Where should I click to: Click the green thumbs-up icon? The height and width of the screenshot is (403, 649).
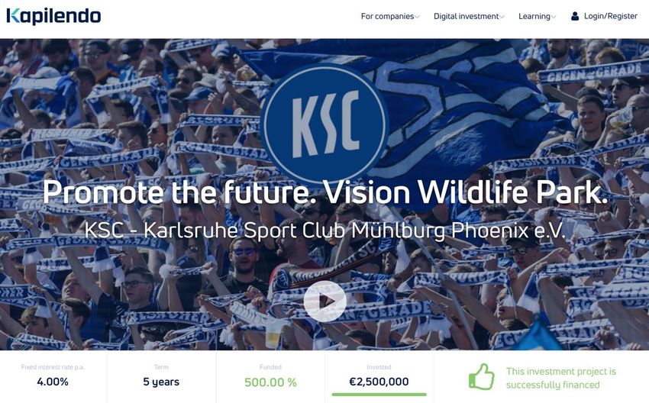(481, 376)
